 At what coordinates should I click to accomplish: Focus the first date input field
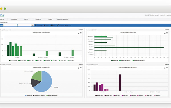click(10, 25)
